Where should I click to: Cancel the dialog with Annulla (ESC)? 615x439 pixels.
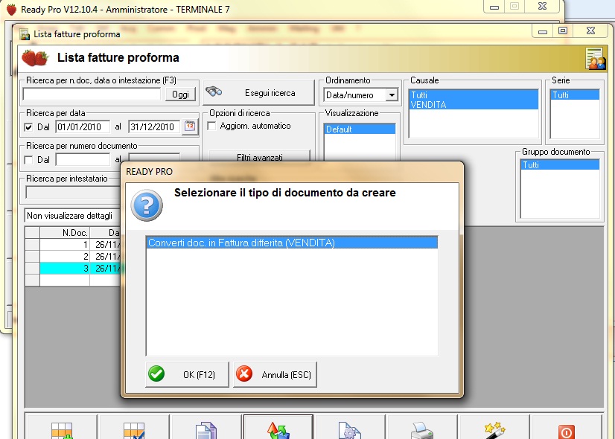click(x=275, y=375)
